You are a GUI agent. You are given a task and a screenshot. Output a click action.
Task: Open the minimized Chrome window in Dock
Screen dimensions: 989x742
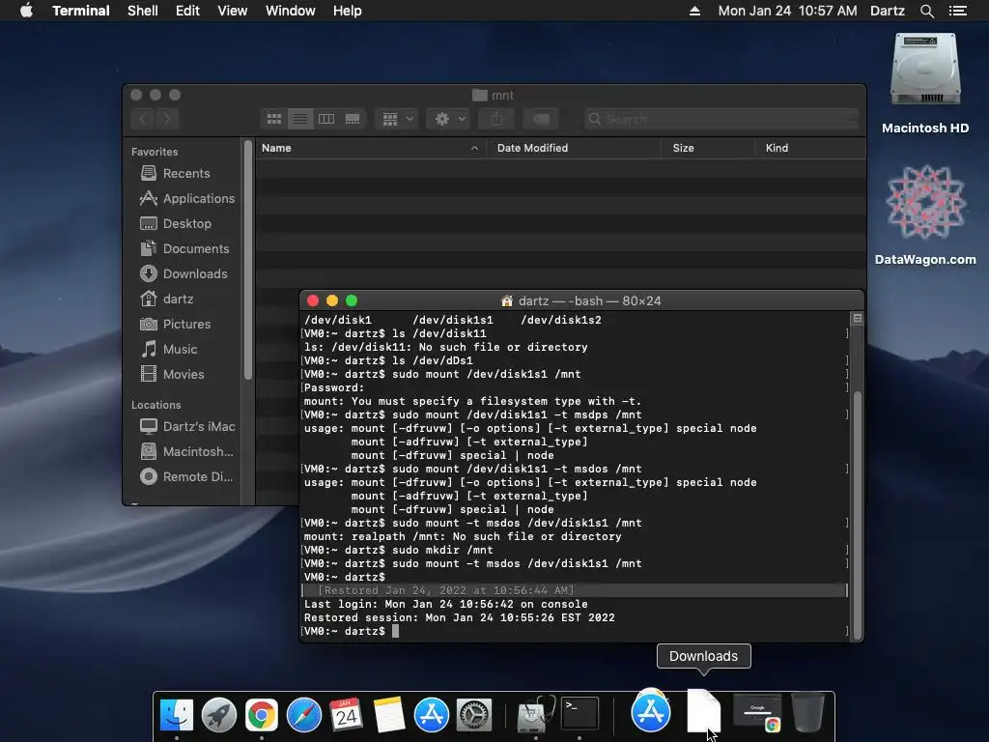[757, 713]
